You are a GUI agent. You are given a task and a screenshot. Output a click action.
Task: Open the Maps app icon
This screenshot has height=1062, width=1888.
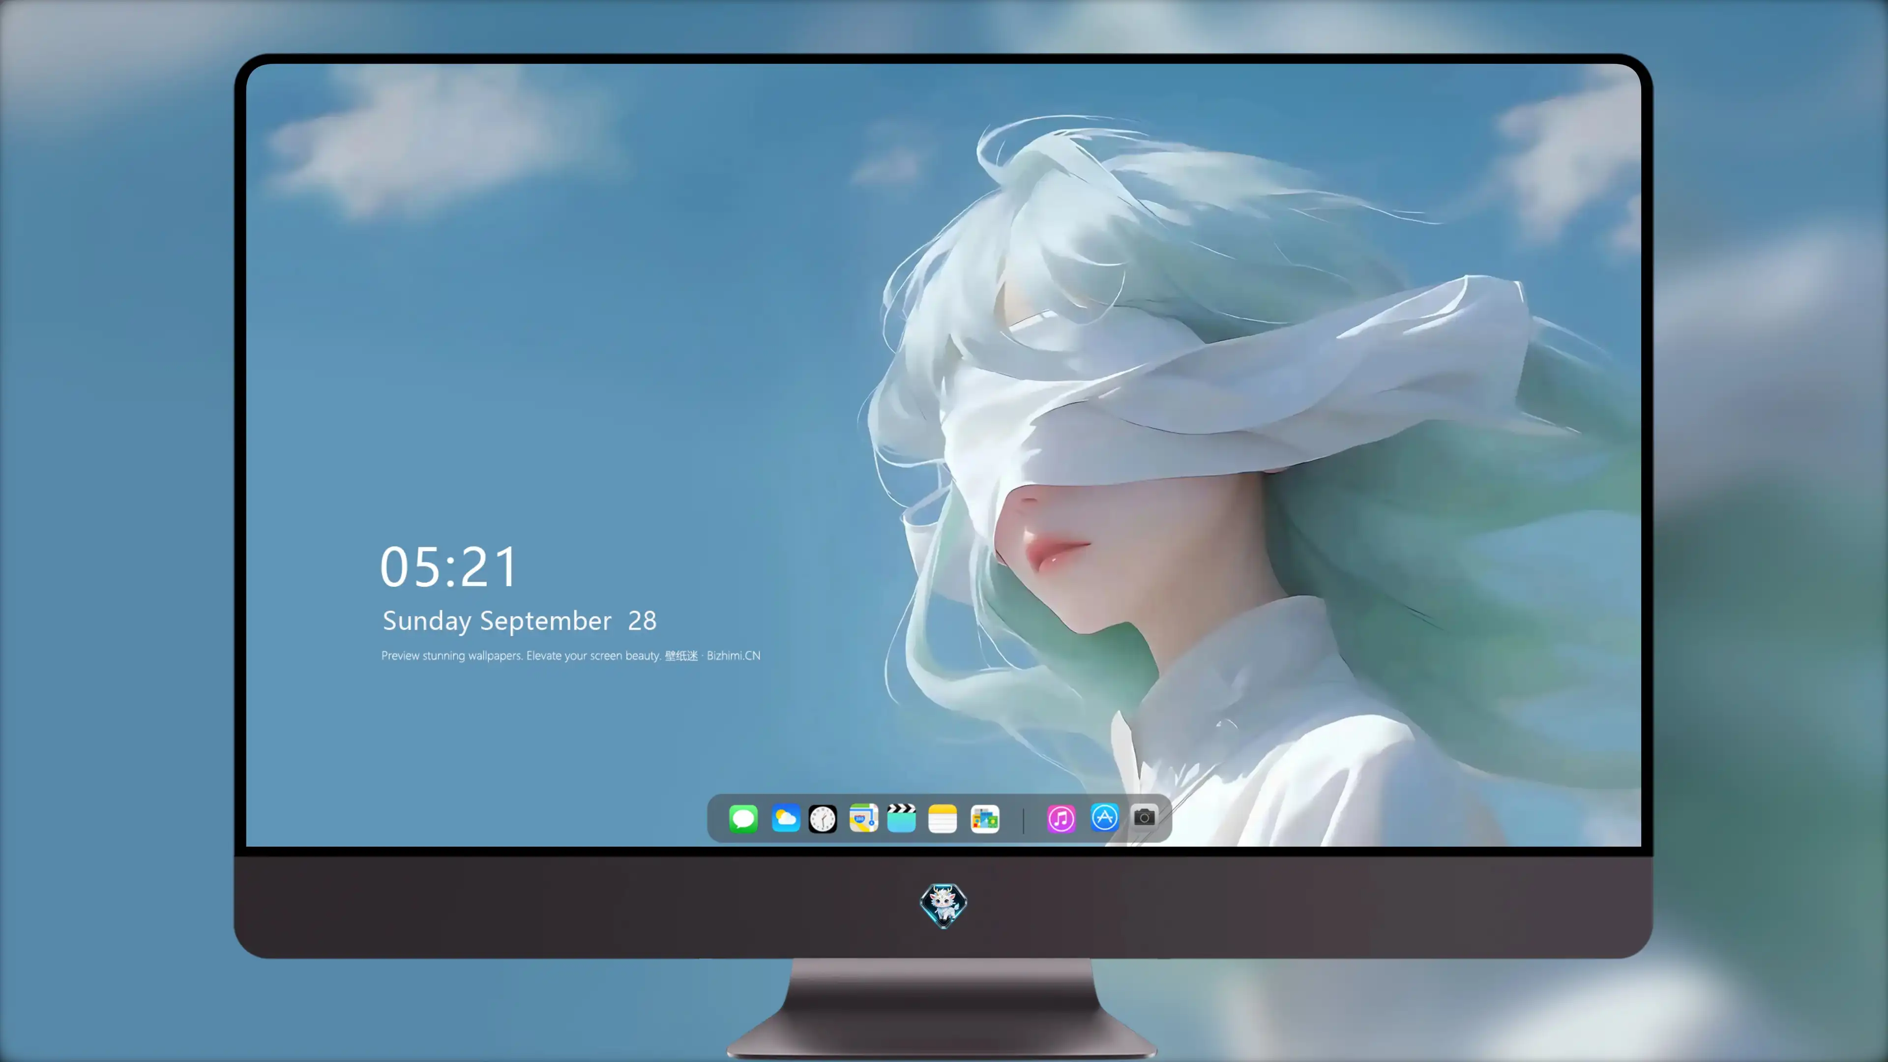tap(863, 818)
